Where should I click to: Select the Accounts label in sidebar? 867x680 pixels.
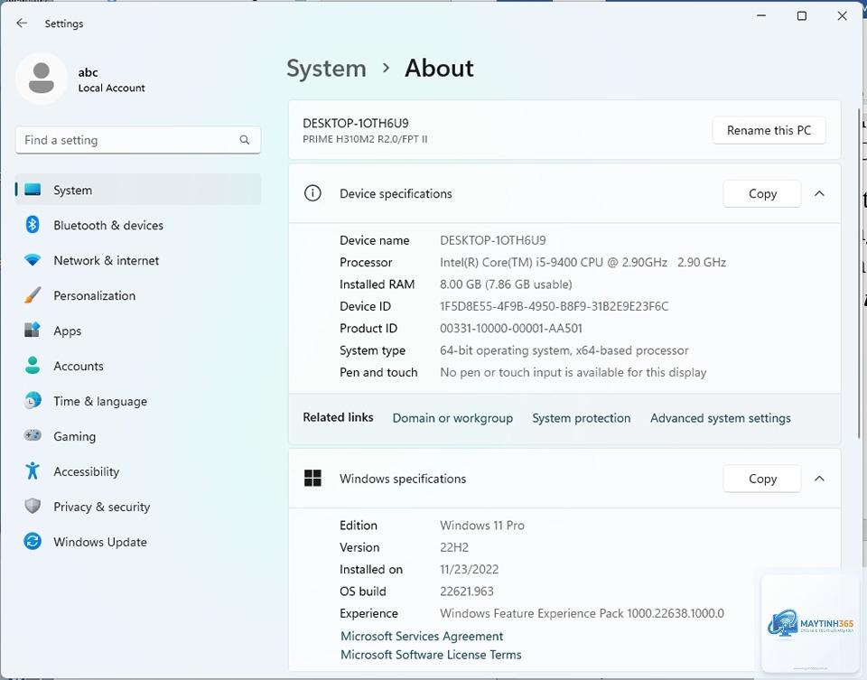tap(79, 366)
